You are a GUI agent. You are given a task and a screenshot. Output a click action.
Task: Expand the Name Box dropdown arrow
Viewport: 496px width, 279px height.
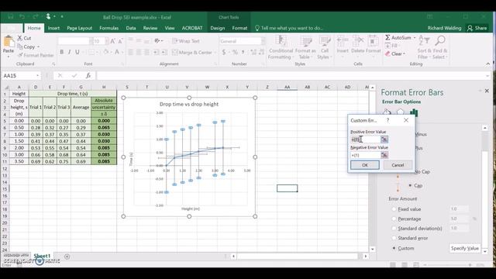[38, 76]
